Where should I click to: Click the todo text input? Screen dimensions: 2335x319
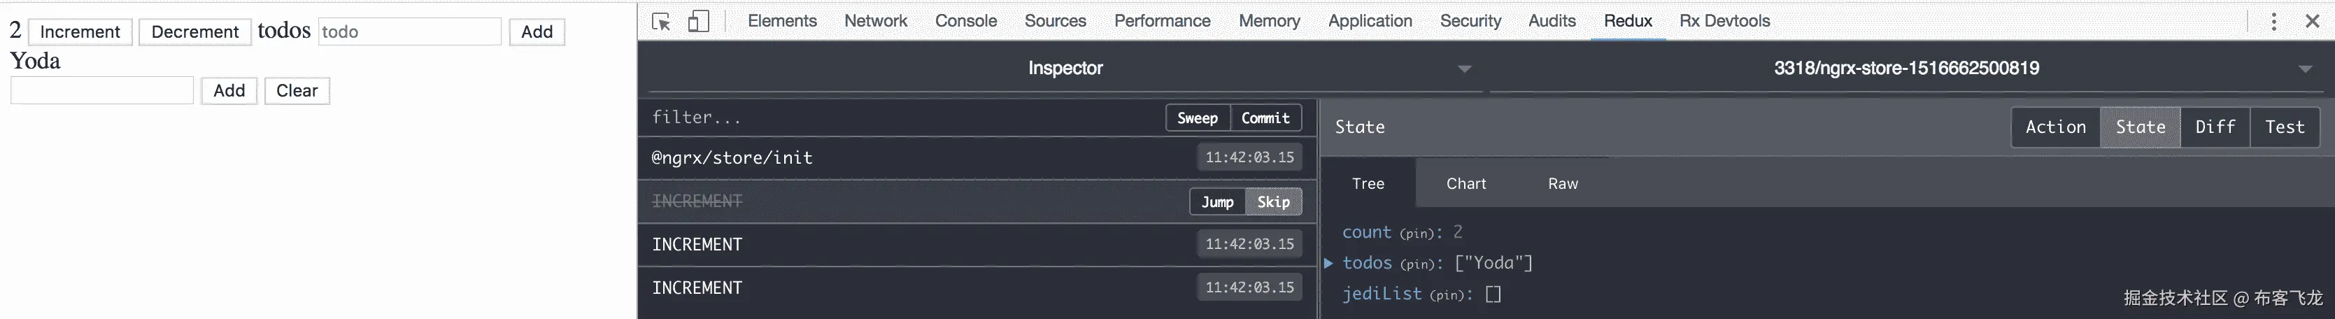(x=409, y=31)
